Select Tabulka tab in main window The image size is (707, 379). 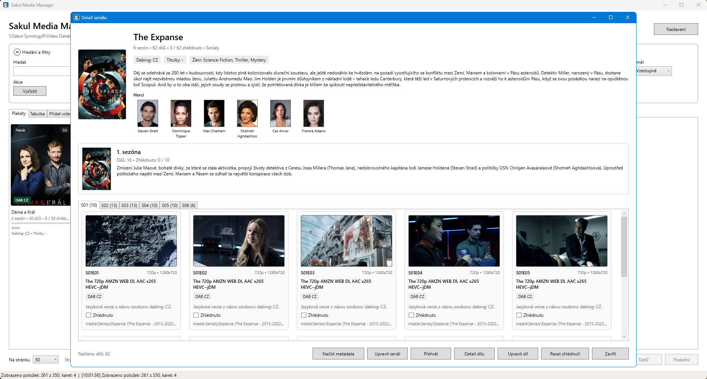click(x=38, y=114)
